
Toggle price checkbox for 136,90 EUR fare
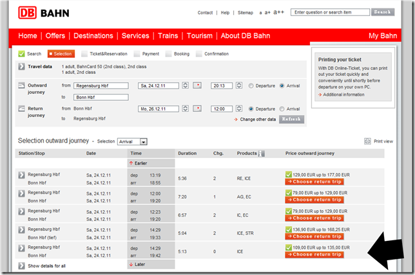click(289, 229)
